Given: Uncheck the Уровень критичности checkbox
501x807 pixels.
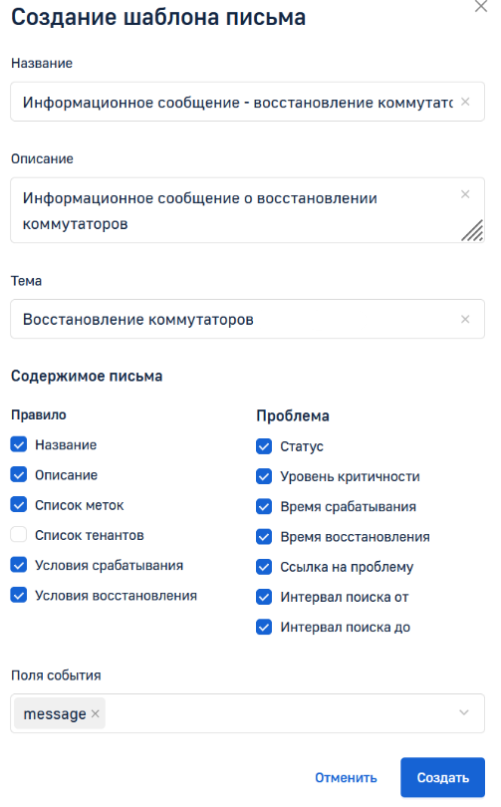Looking at the screenshot, I should [264, 476].
